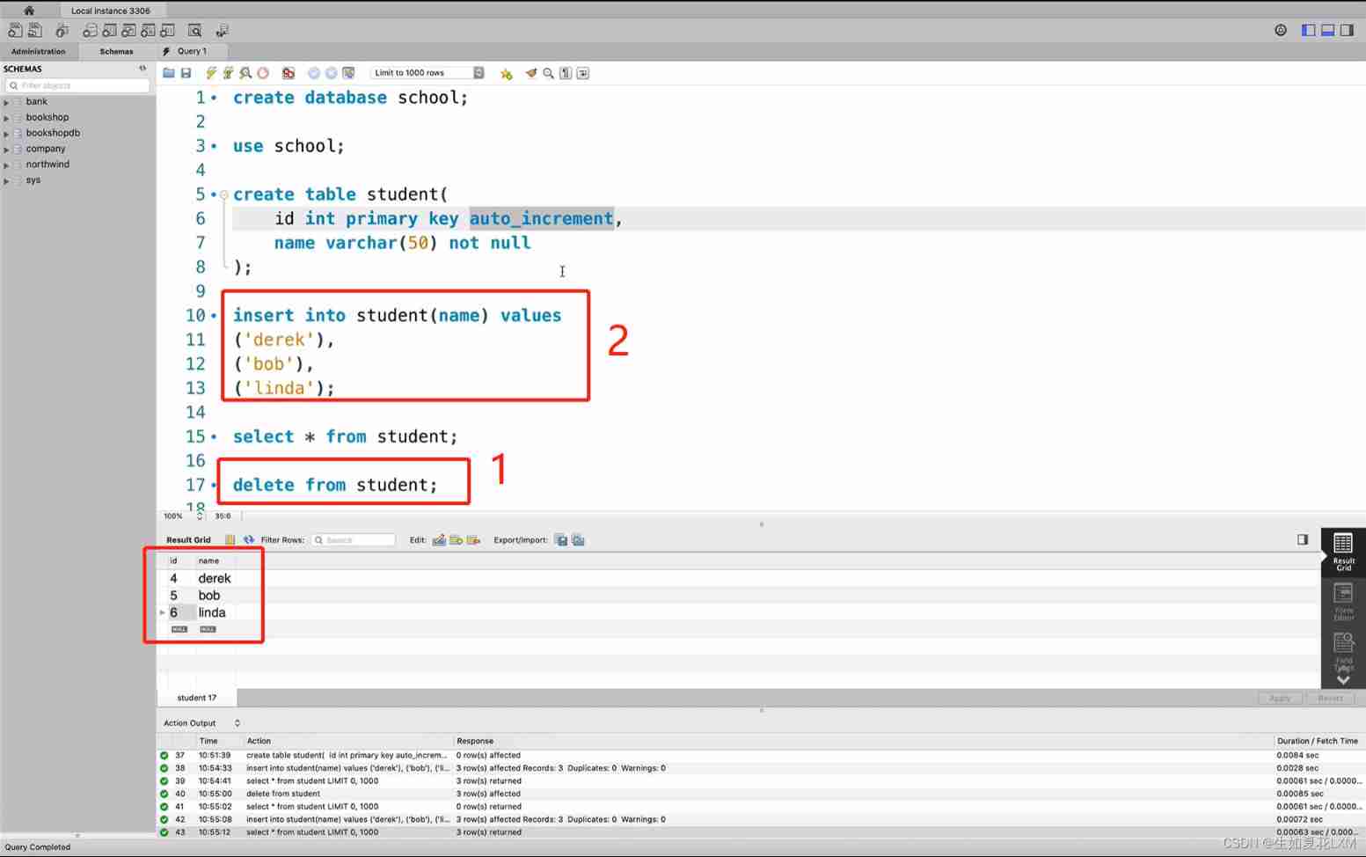
Task: Commit the current transaction
Action: pos(313,73)
